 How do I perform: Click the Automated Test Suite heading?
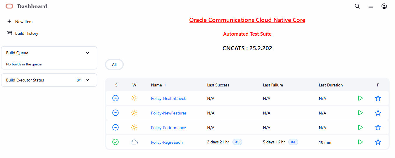(247, 34)
